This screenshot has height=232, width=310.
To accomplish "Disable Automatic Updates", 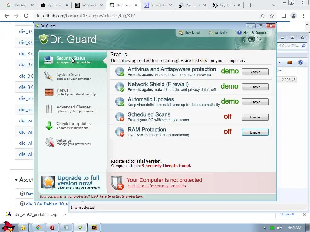I will pyautogui.click(x=255, y=102).
